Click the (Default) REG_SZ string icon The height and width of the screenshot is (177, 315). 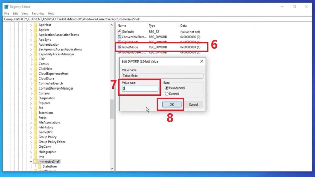click(119, 32)
